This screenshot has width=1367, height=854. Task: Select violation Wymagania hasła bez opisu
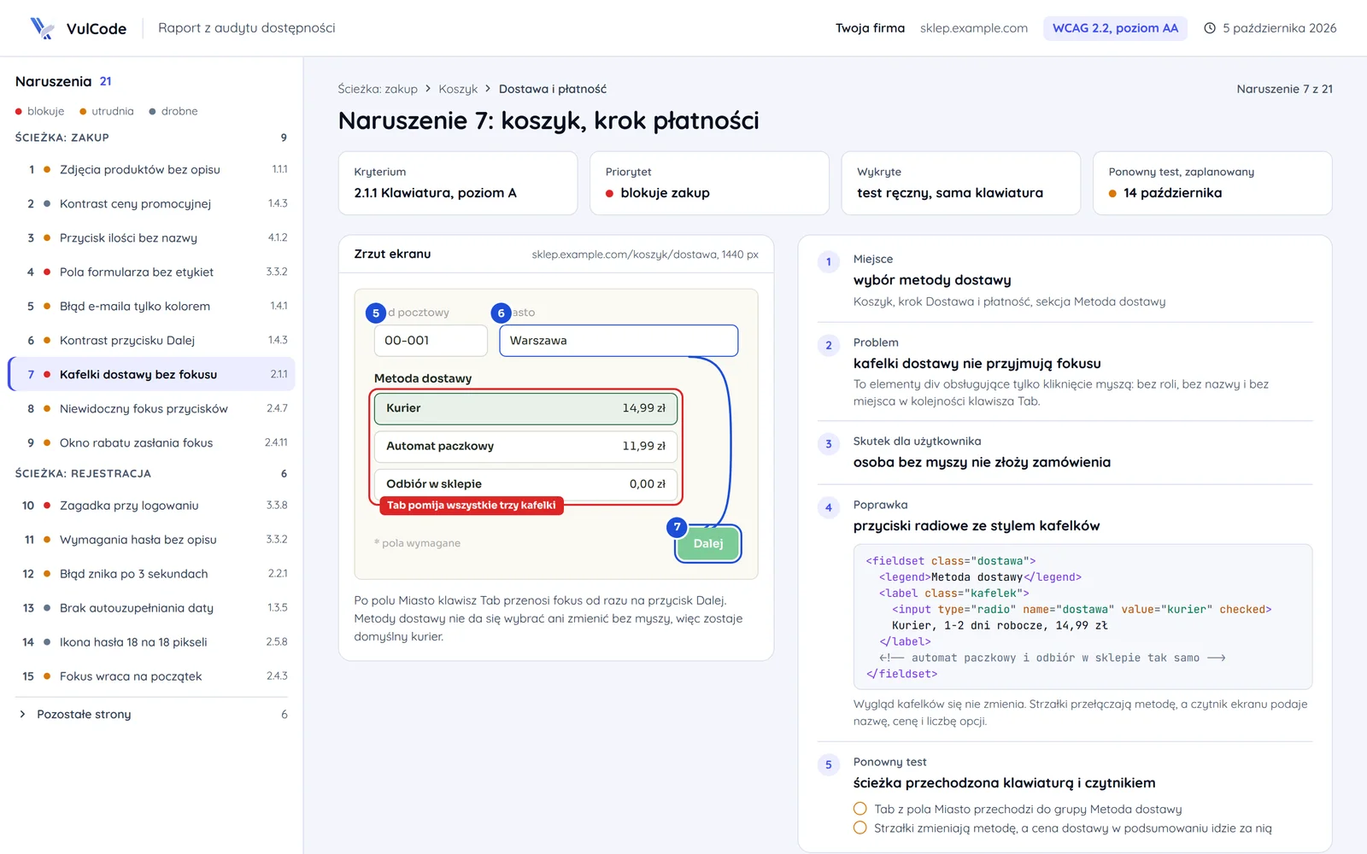[152, 540]
